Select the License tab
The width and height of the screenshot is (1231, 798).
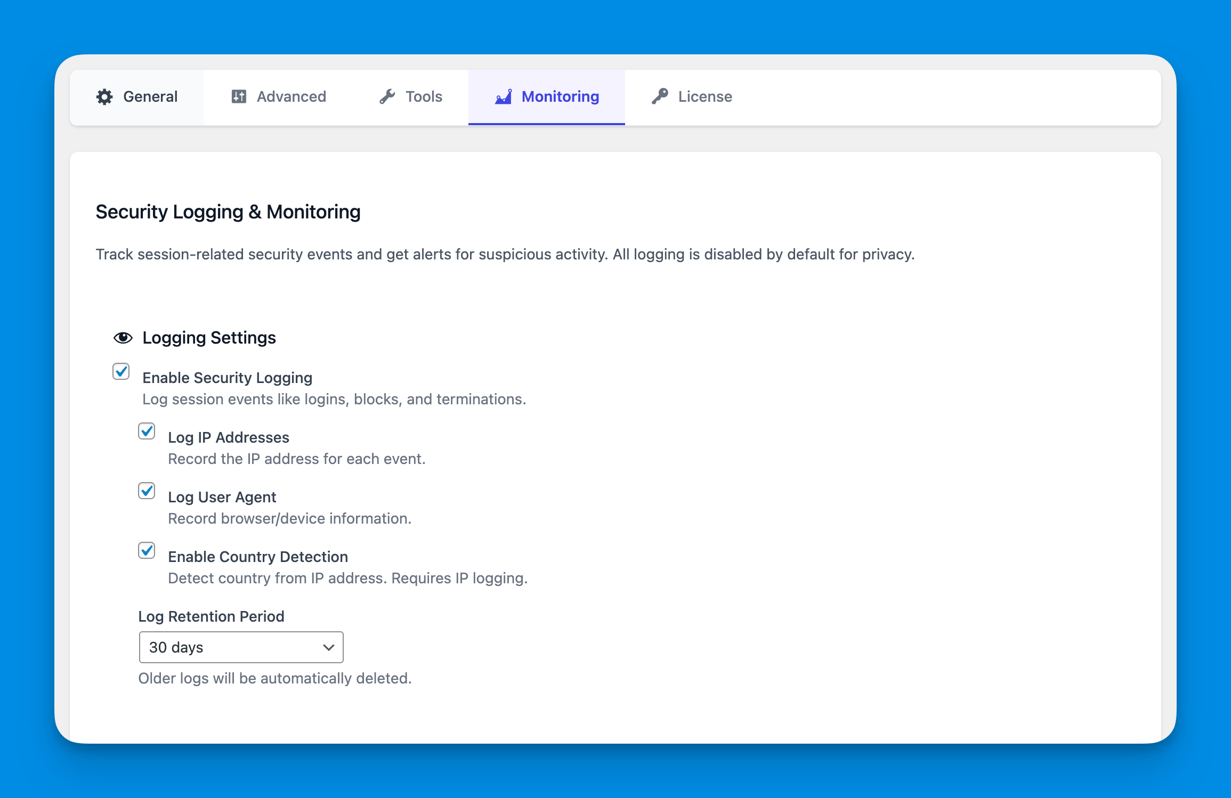[x=704, y=97]
